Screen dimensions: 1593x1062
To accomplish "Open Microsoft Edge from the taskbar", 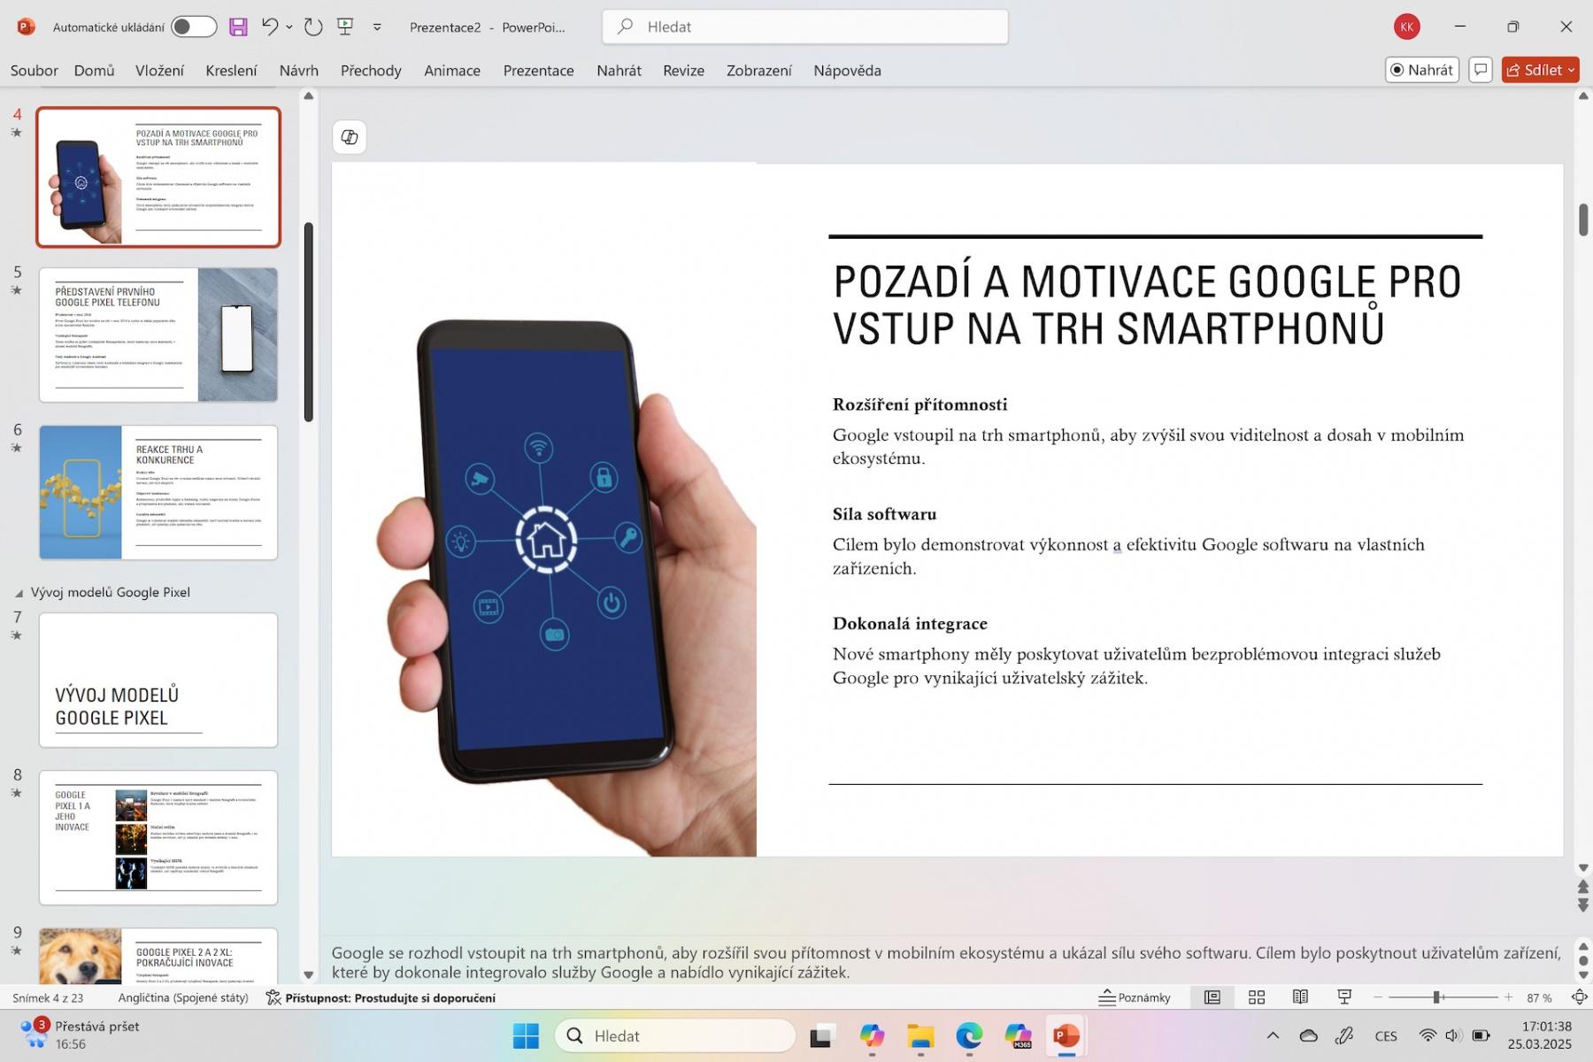I will pyautogui.click(x=969, y=1035).
